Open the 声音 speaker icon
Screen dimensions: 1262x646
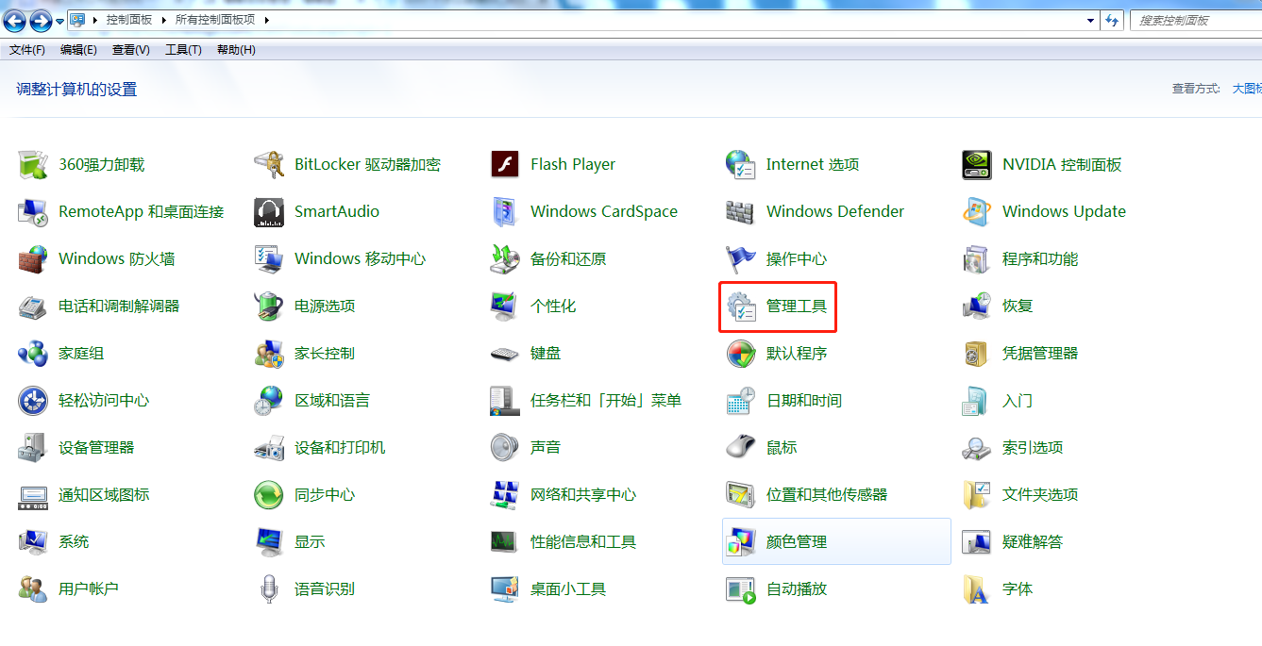pos(505,447)
